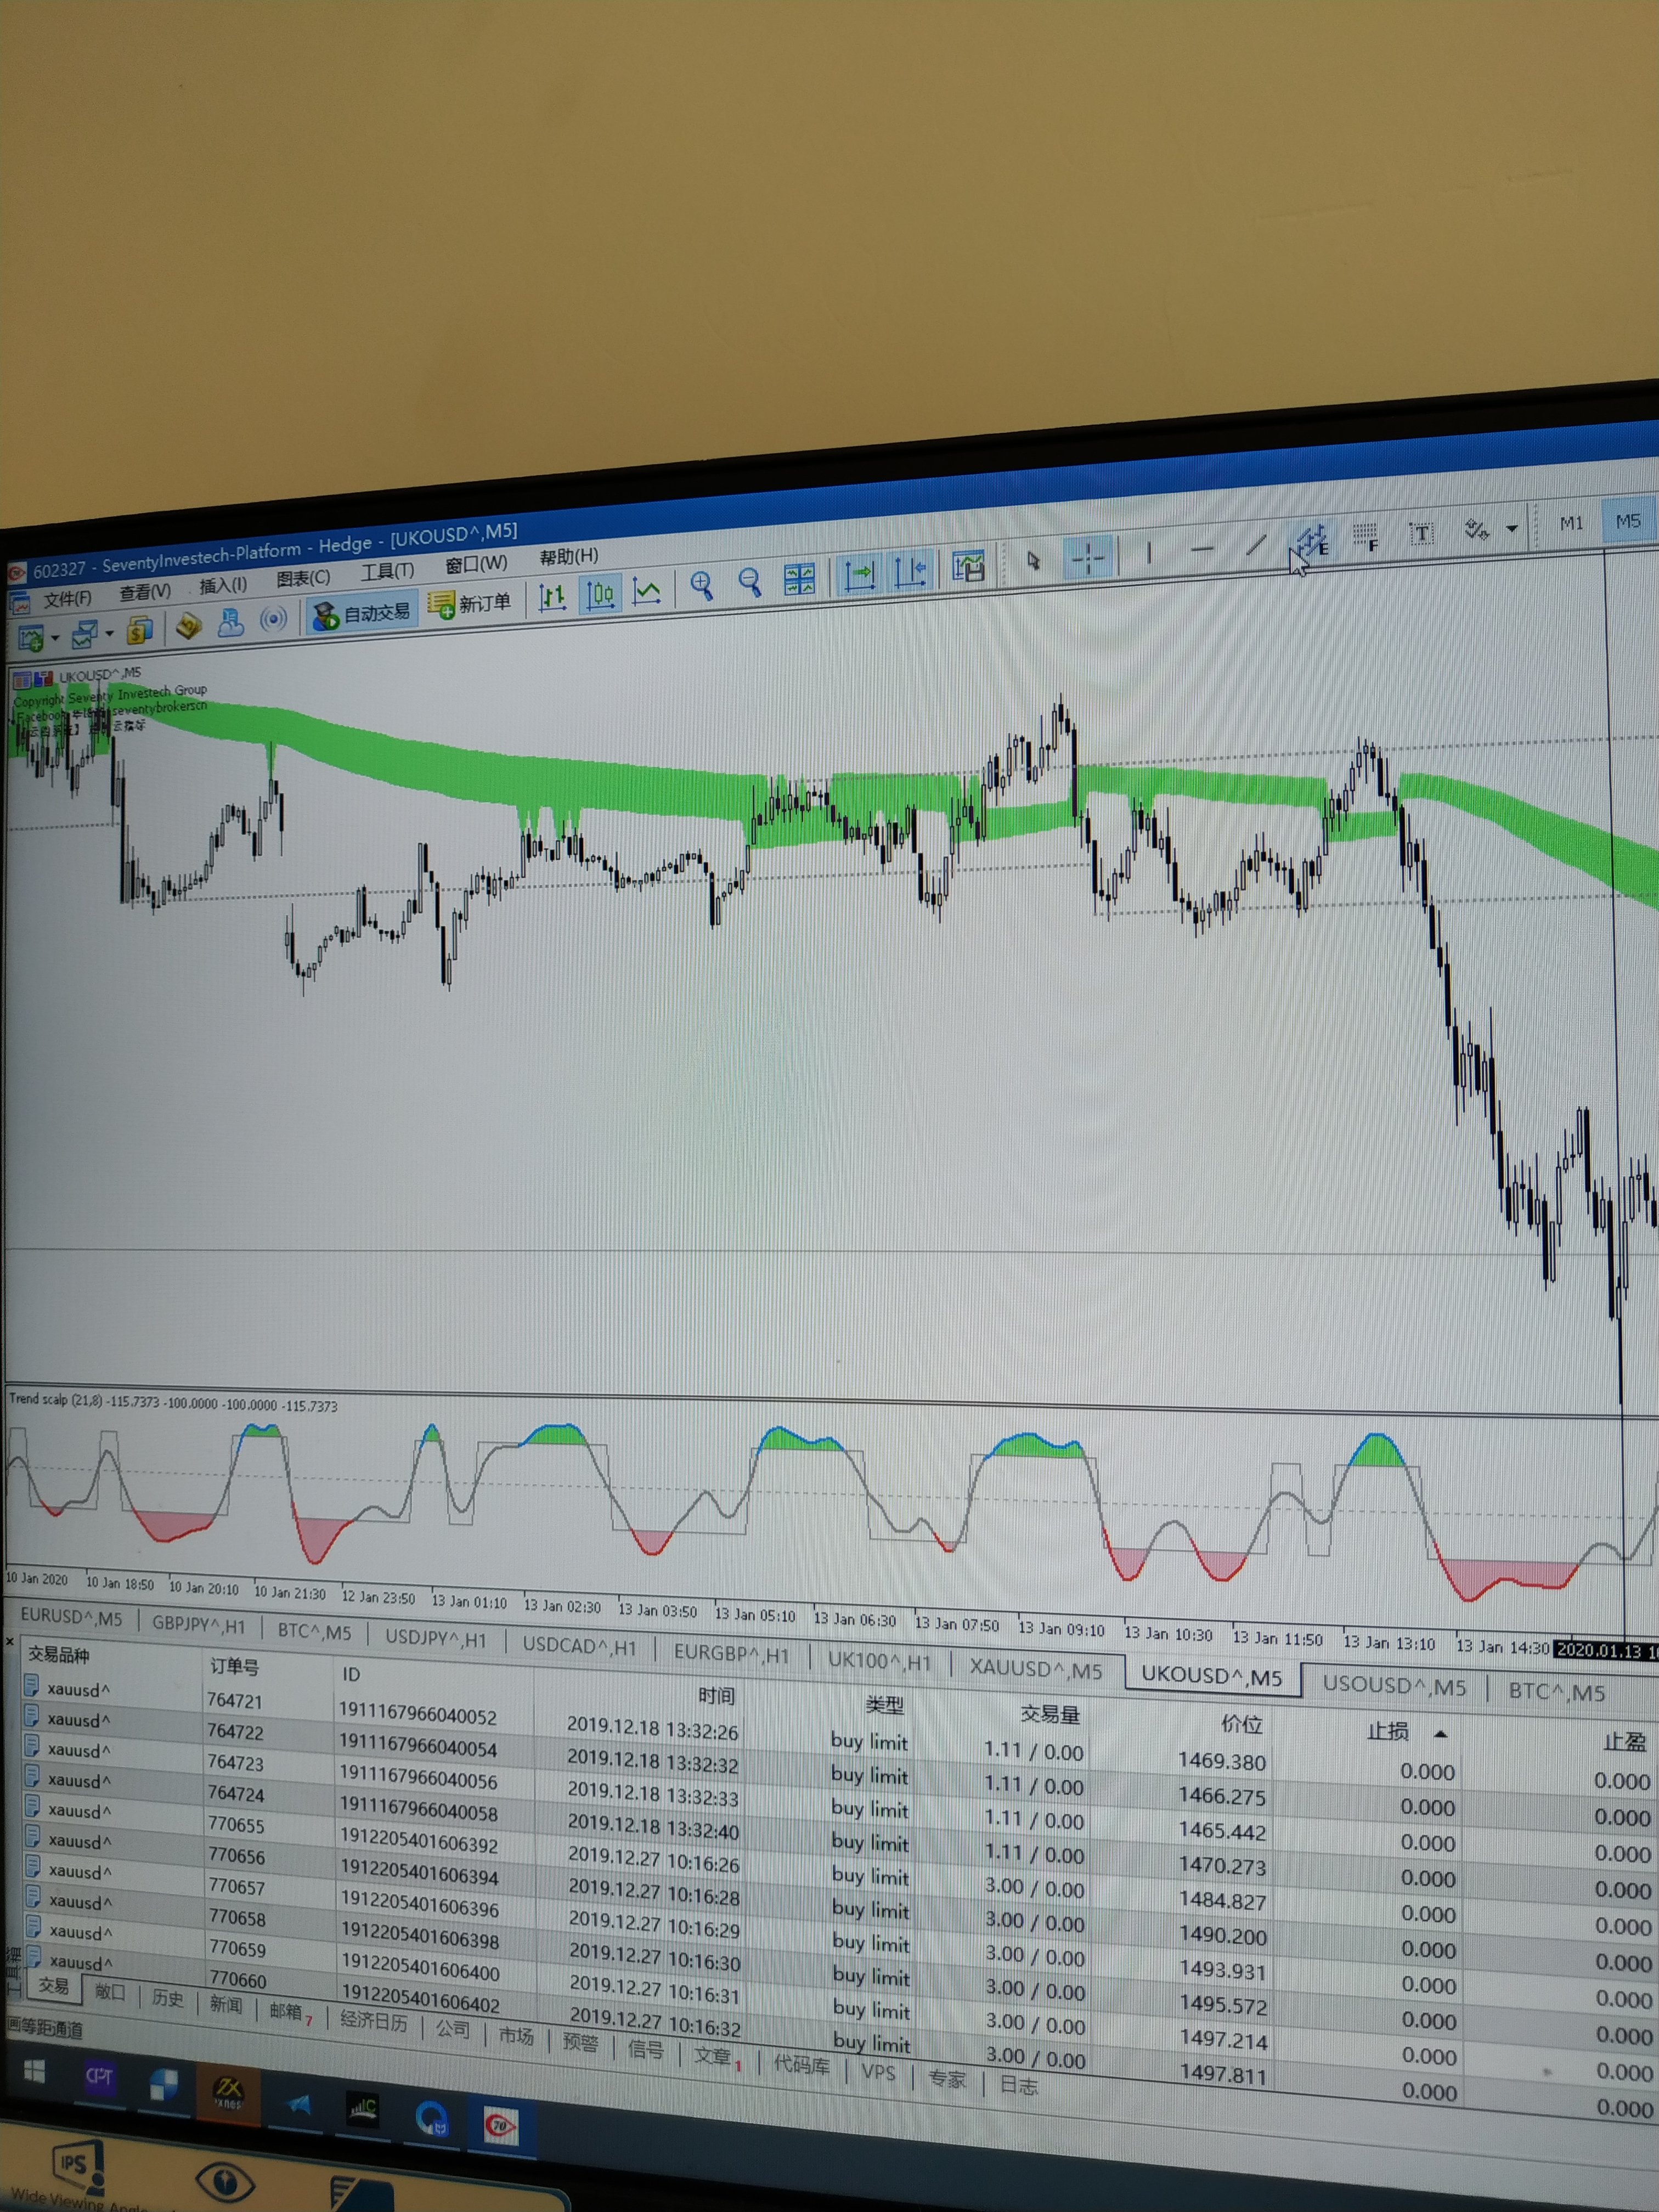Switch to the USDCAD^,H1 chart tab

[579, 1646]
